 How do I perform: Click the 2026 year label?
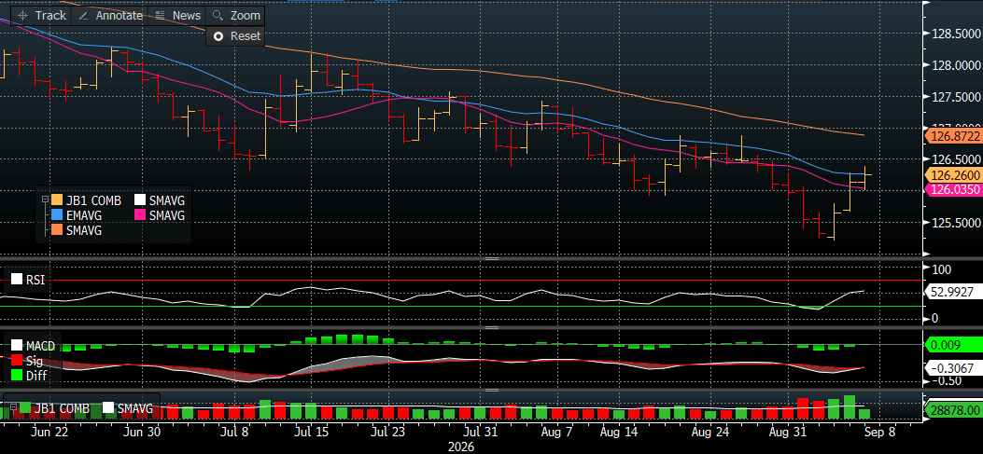click(461, 447)
